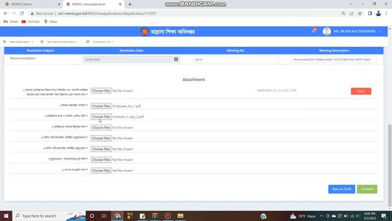Click the user profile avatar picture
This screenshot has height=221, width=392.
tap(326, 31)
